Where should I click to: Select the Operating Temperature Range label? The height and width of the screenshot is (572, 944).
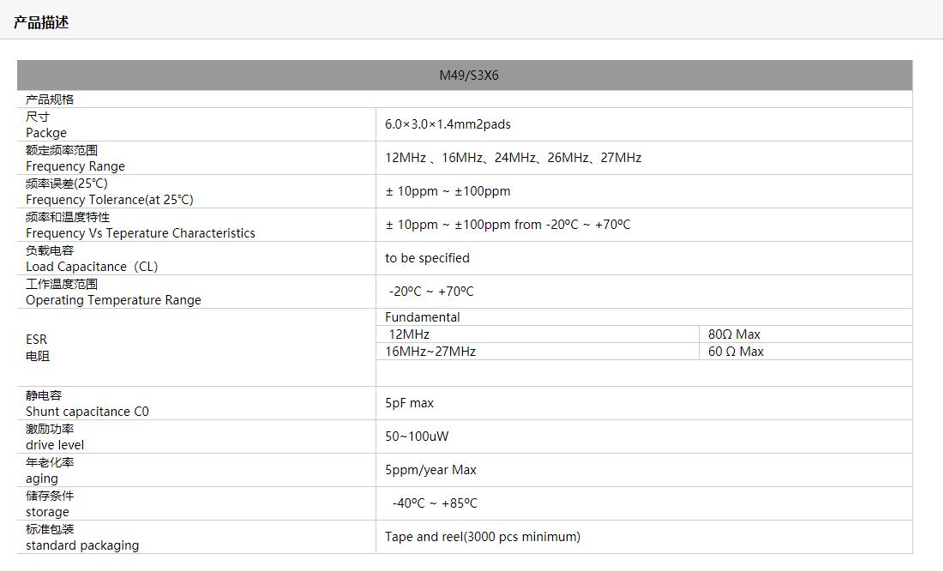tap(113, 300)
